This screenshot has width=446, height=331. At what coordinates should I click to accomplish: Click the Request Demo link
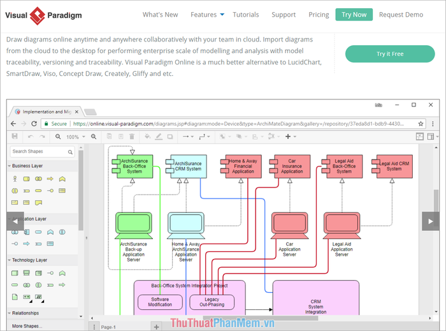401,15
